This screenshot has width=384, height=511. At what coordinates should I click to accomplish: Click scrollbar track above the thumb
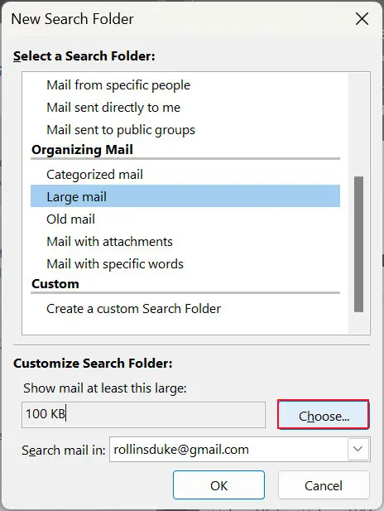[358, 124]
